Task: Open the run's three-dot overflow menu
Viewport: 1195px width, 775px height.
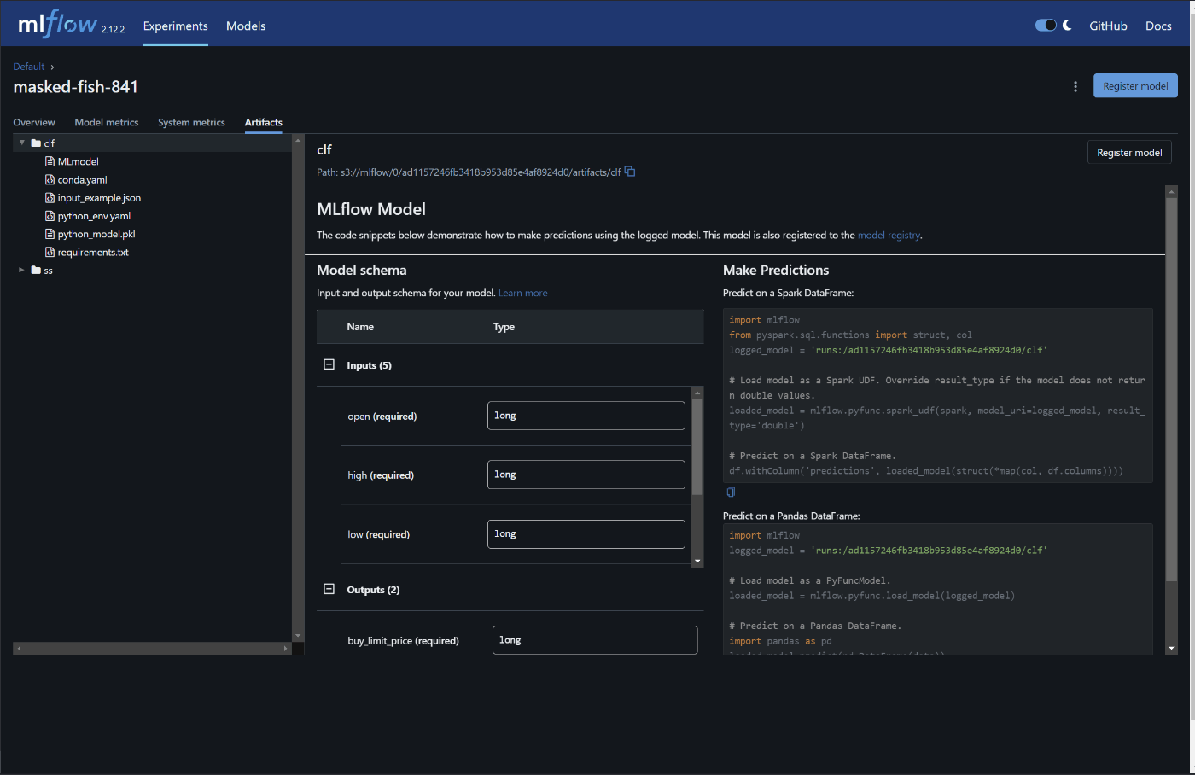Action: pyautogui.click(x=1075, y=86)
